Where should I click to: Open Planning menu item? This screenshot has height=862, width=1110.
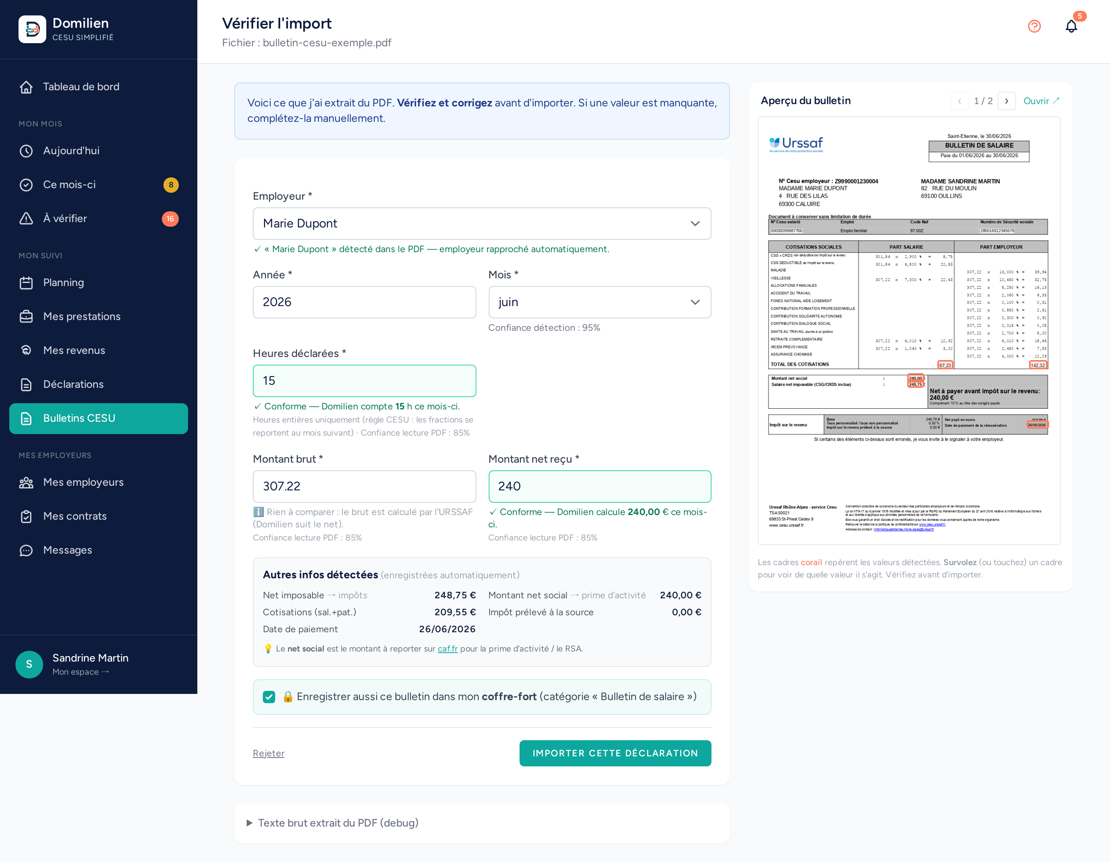pos(99,283)
